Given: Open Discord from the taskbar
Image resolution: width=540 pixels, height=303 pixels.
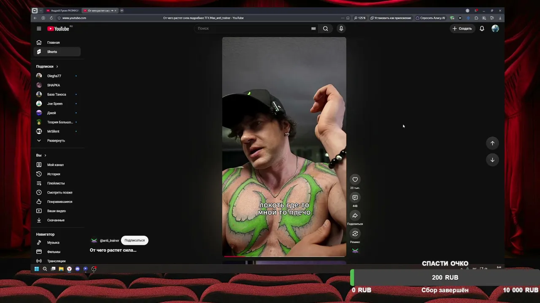Looking at the screenshot, I should 77,269.
